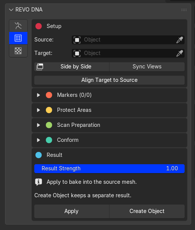Click Align Target to Source button
The height and width of the screenshot is (230, 195).
pos(109,80)
